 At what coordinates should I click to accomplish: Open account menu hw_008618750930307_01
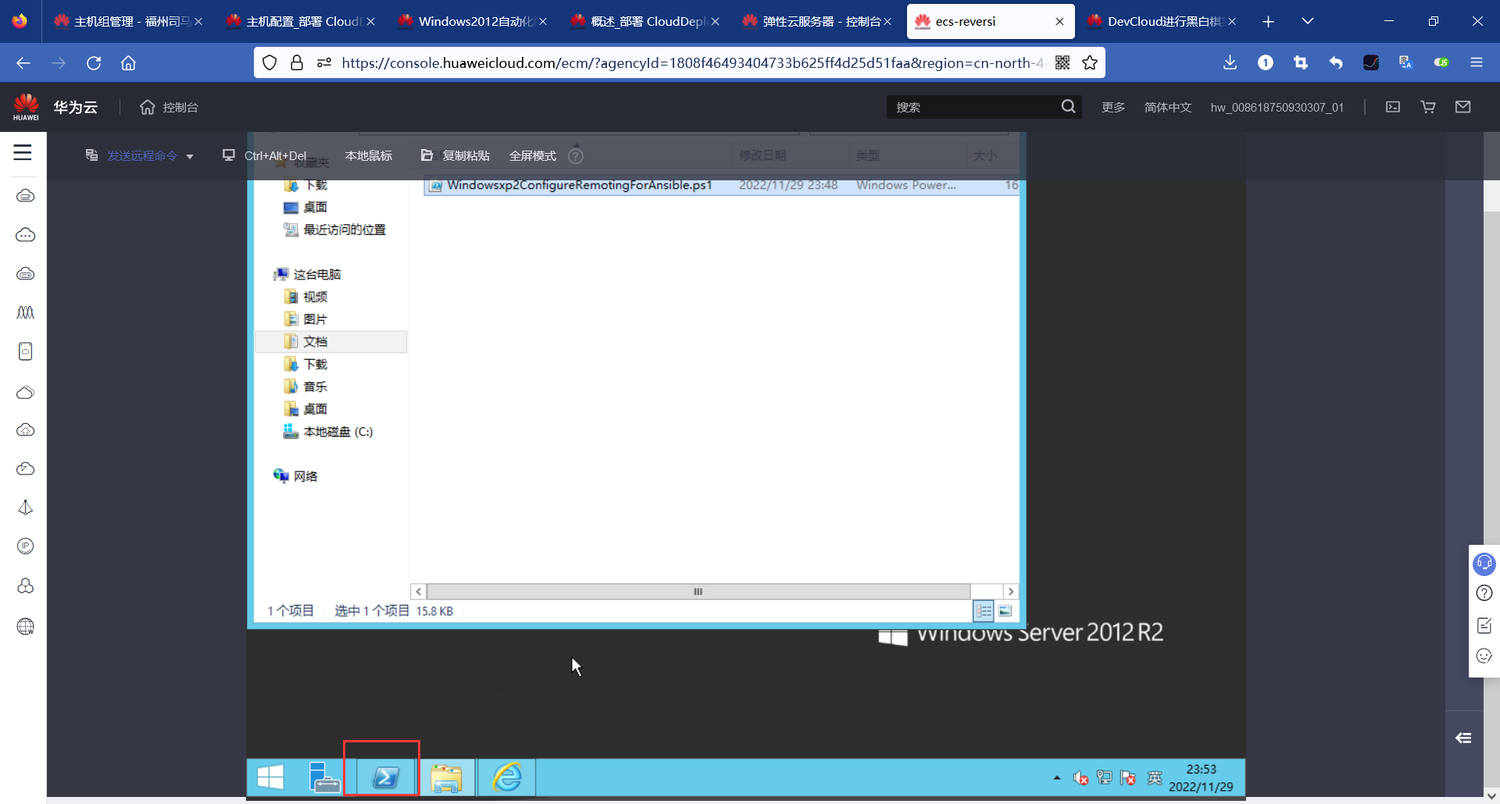click(x=1277, y=107)
